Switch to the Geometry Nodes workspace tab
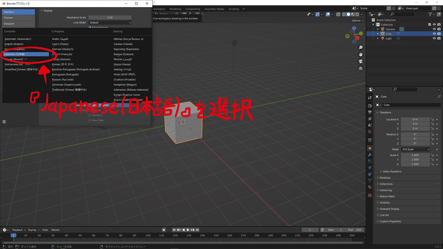The width and height of the screenshot is (443, 249). point(214,9)
